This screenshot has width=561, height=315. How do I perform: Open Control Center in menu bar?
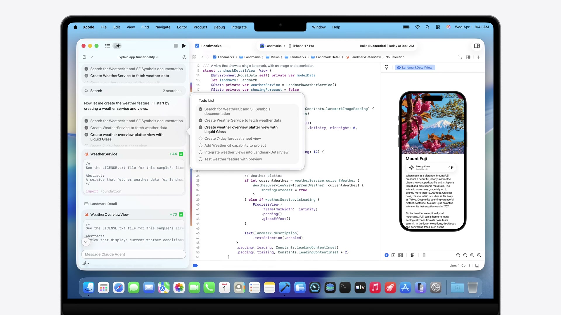(x=438, y=27)
